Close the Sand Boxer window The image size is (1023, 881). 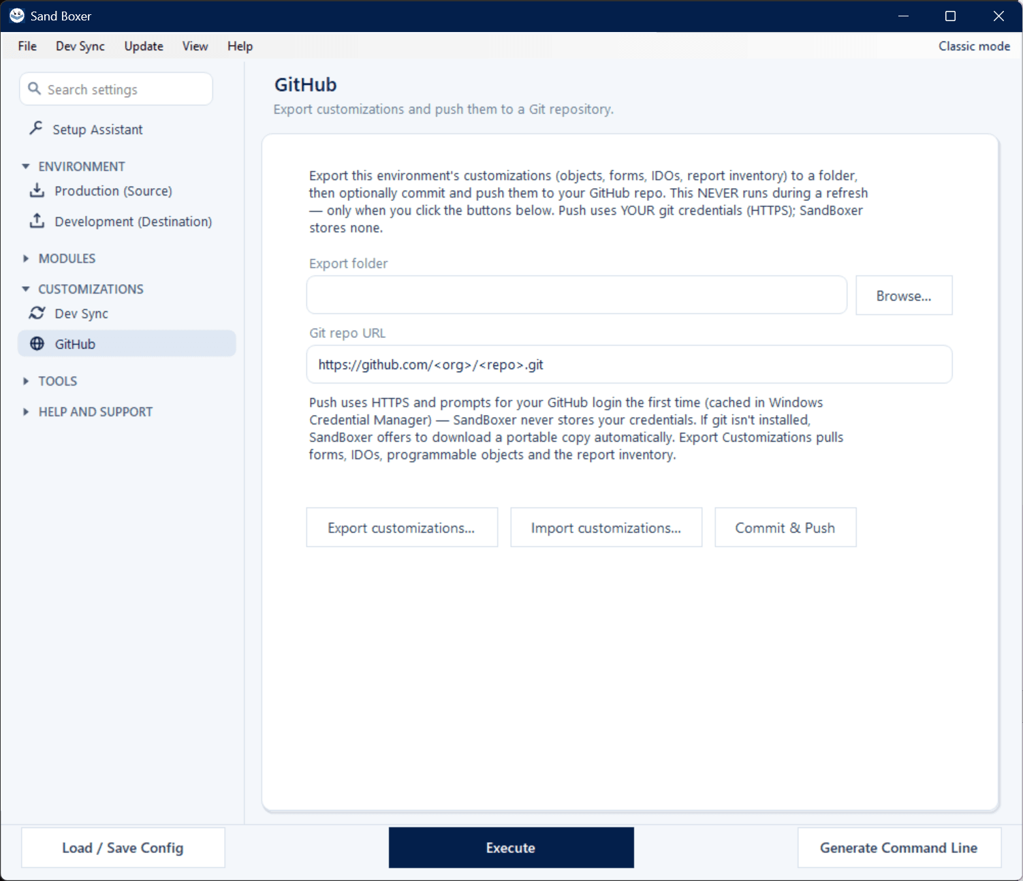click(998, 16)
